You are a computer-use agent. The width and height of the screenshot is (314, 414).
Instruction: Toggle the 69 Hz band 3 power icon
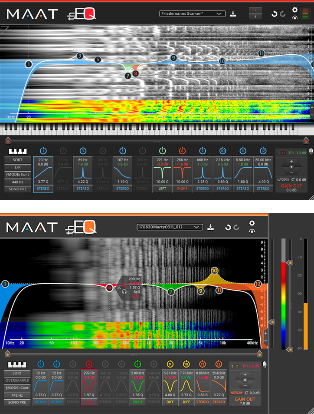[83, 151]
